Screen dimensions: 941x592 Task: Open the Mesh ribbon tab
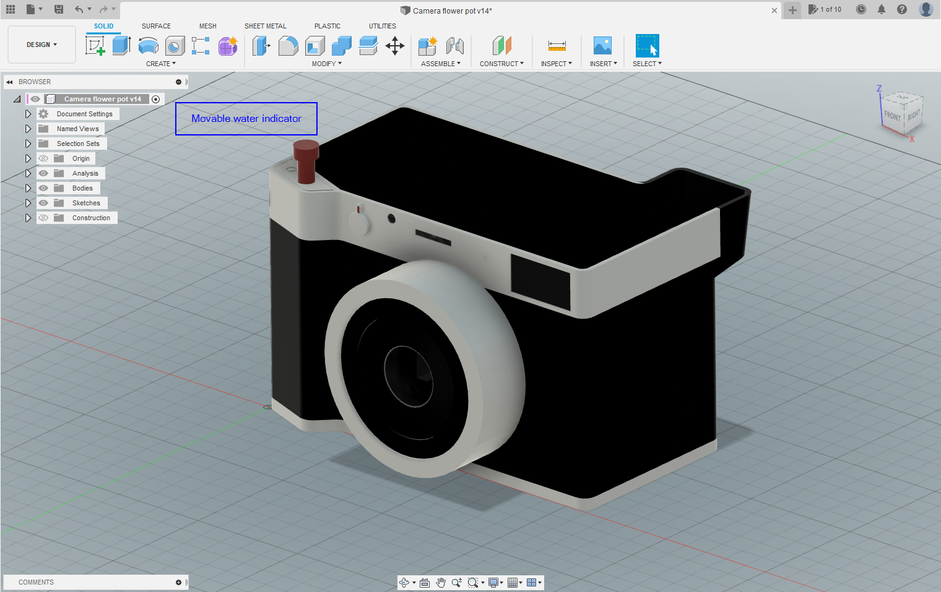click(x=207, y=25)
